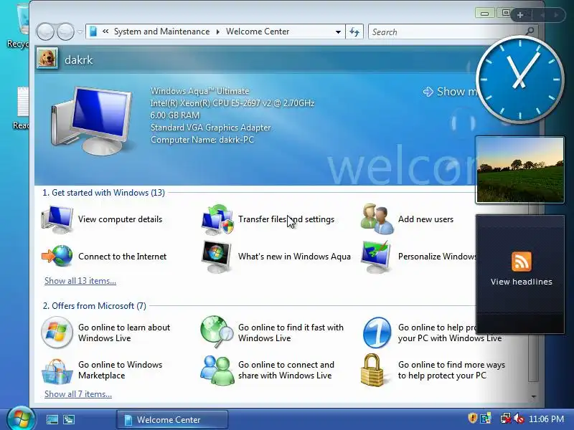Open the Windows Live learn-about icon
This screenshot has height=430, width=574.
pos(57,333)
